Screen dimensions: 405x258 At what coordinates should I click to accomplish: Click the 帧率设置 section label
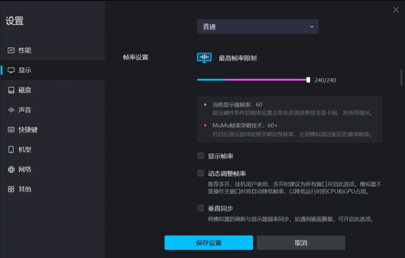pyautogui.click(x=136, y=57)
